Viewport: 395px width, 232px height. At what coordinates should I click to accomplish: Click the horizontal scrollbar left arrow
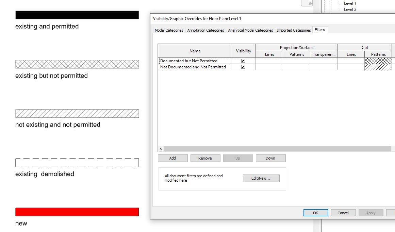tap(161, 149)
